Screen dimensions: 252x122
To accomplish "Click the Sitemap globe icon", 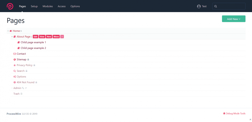I will coord(15,59).
